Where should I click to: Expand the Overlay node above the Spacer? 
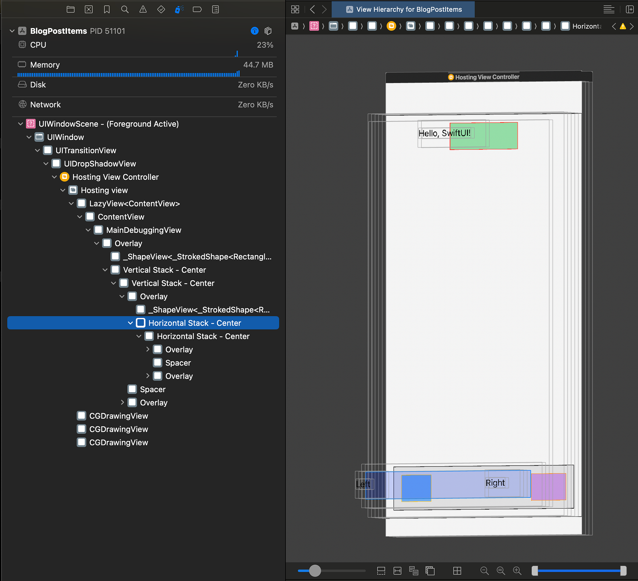148,349
